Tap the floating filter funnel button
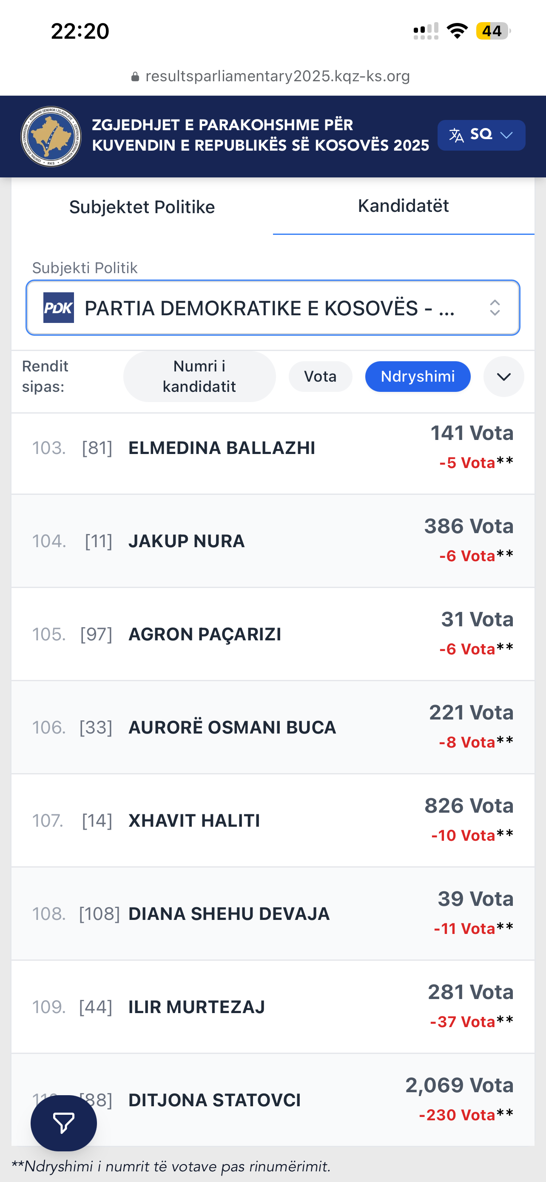This screenshot has width=546, height=1182. (x=64, y=1123)
